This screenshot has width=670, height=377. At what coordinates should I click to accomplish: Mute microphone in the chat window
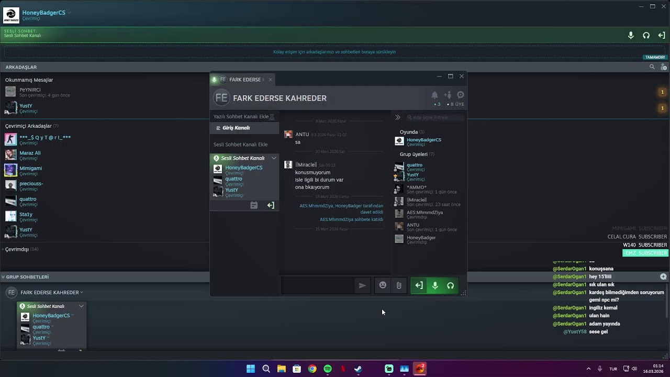click(435, 285)
